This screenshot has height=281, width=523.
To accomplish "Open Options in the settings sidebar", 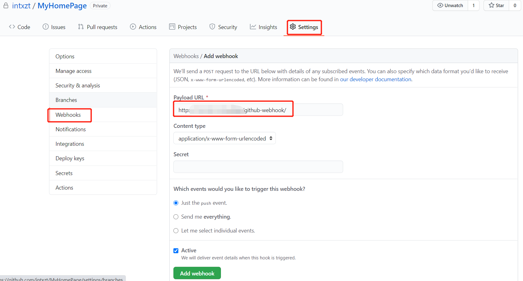I will [x=103, y=56].
